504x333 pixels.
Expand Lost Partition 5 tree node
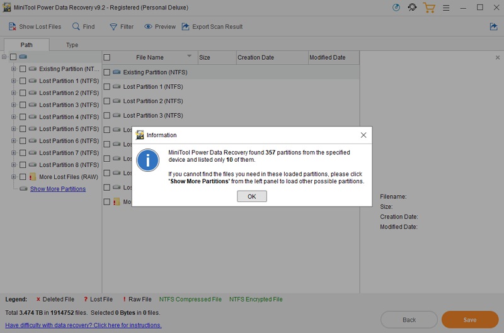coord(13,129)
